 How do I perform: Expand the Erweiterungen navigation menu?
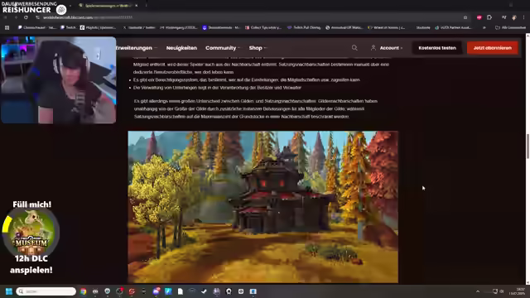point(136,48)
